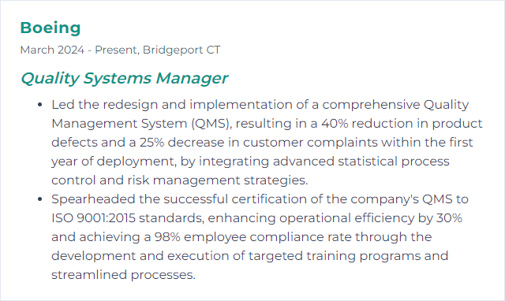Click the word 'Spearheaded'
Image resolution: width=505 pixels, height=301 pixels.
tap(94, 199)
